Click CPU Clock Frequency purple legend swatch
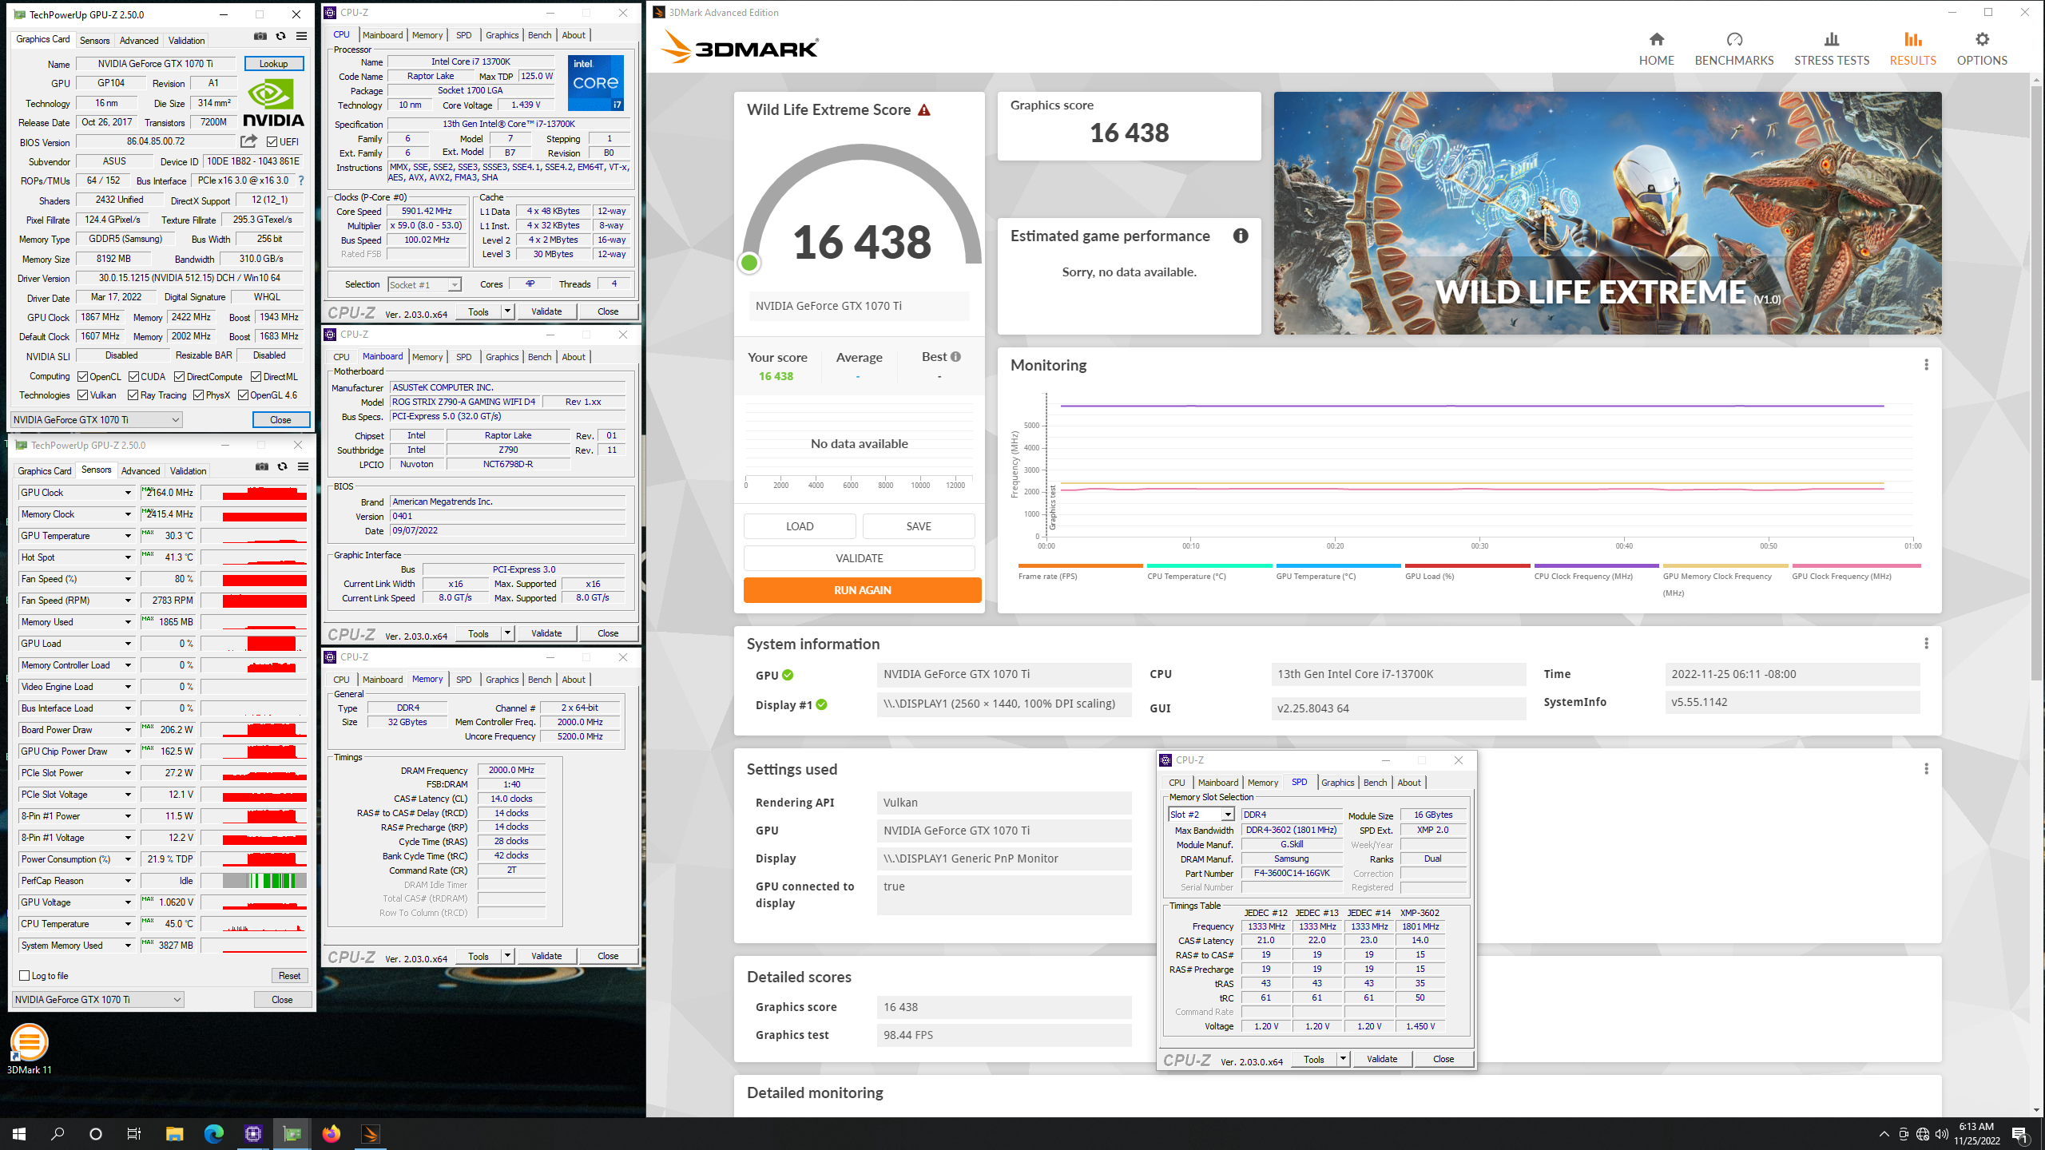Image resolution: width=2045 pixels, height=1150 pixels. coord(1596,565)
